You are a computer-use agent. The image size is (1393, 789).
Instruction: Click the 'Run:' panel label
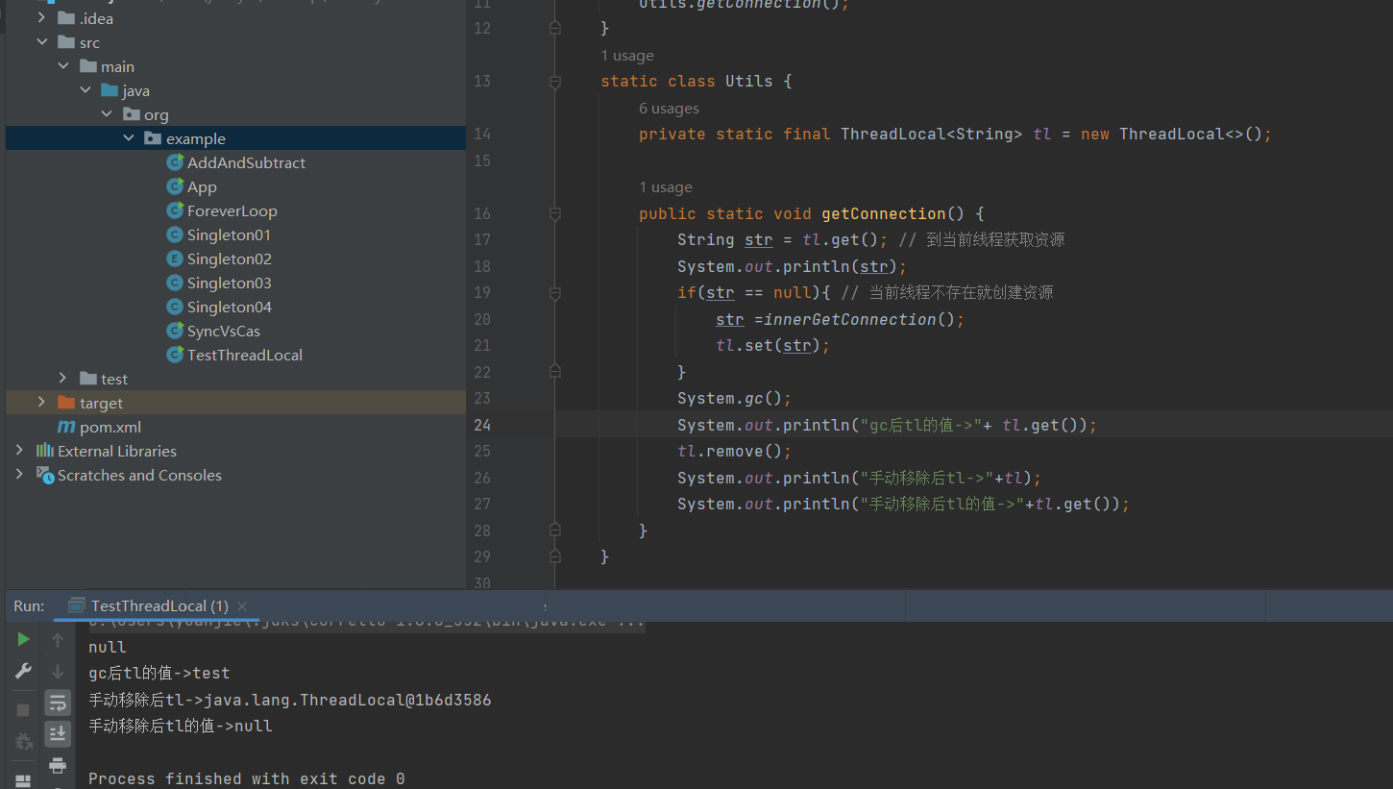[x=29, y=606]
